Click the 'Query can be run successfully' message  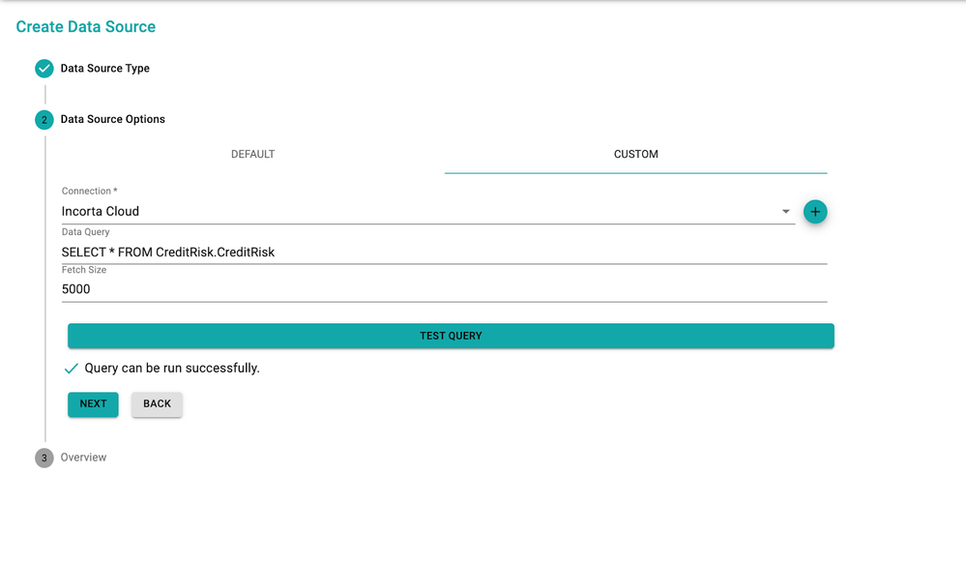coord(172,369)
